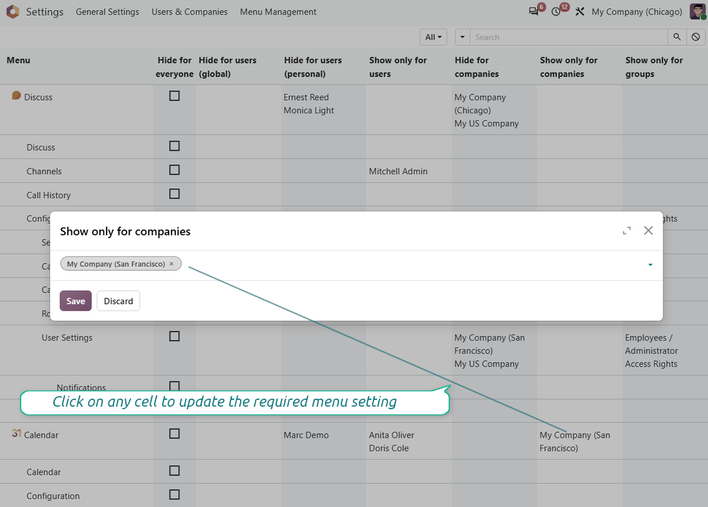Switch company via My Company (Chicago)
The image size is (708, 507).
[637, 12]
